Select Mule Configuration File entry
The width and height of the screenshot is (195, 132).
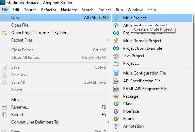(152, 73)
